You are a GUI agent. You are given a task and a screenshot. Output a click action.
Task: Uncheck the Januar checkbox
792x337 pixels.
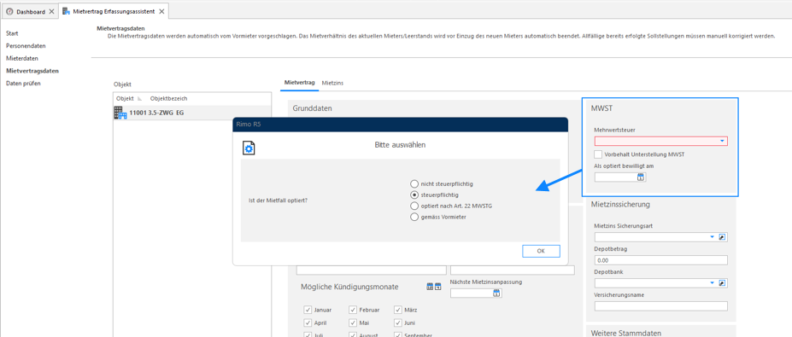[307, 310]
